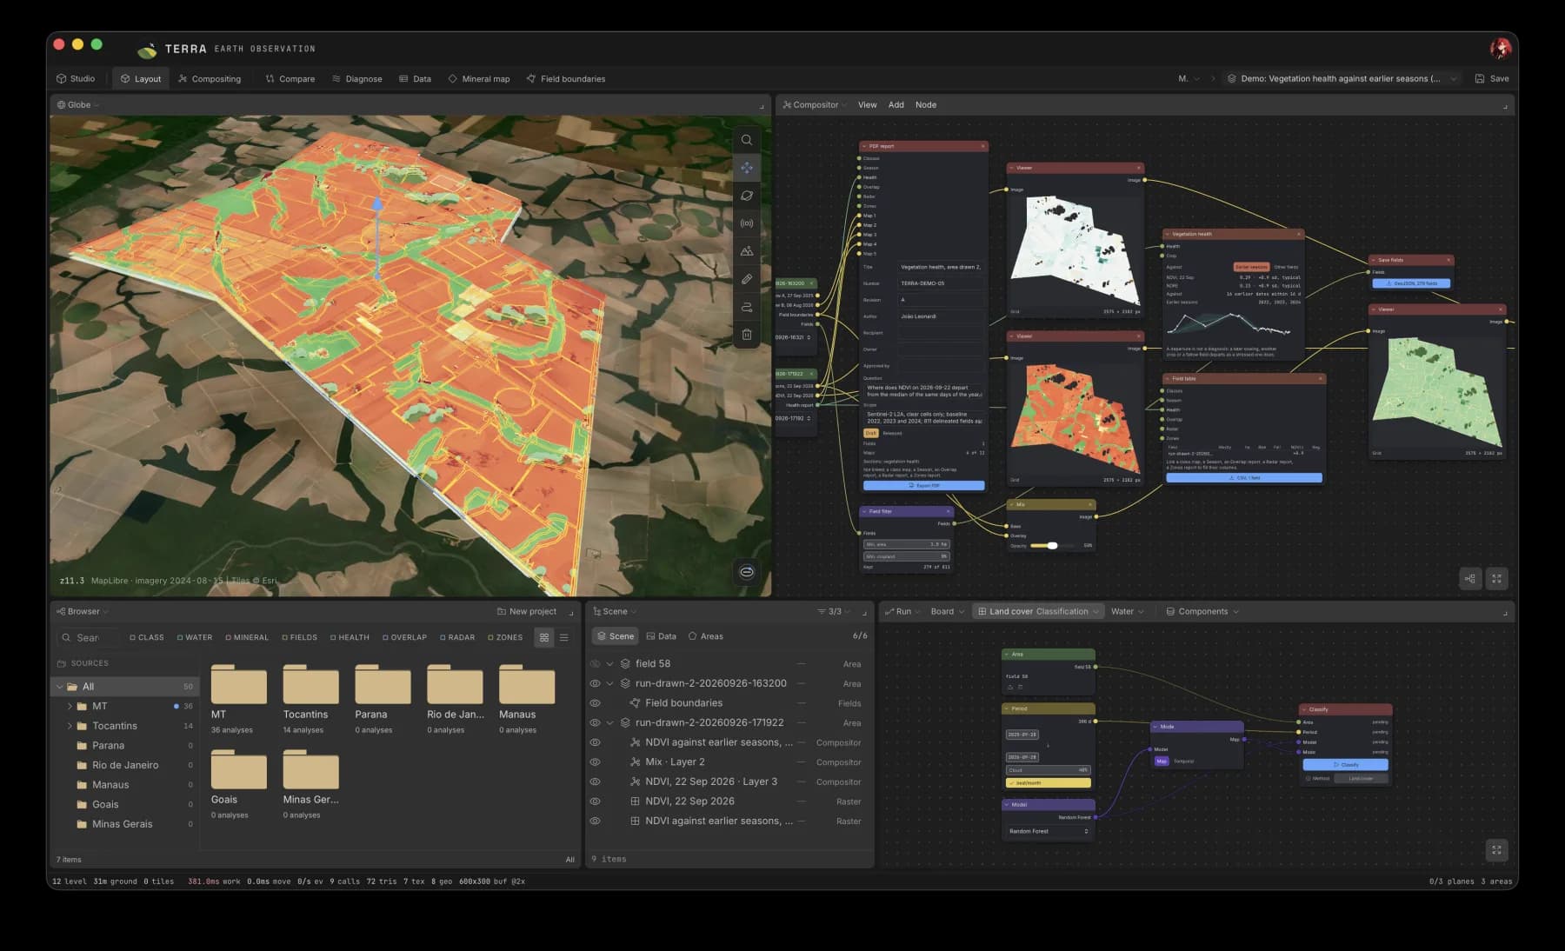Open the demo project title dropdown
Image resolution: width=1565 pixels, height=951 pixels.
point(1342,78)
